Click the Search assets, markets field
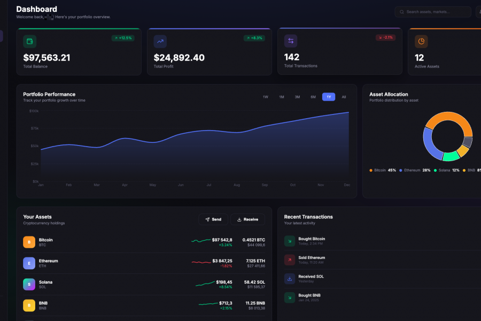The height and width of the screenshot is (321, 481). pyautogui.click(x=433, y=12)
